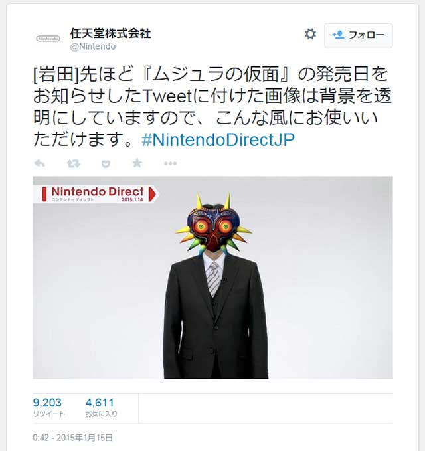This screenshot has height=451, width=425.
Task: Open the 0:42 - 2015年1月15日 timestamp
Action: click(x=73, y=438)
